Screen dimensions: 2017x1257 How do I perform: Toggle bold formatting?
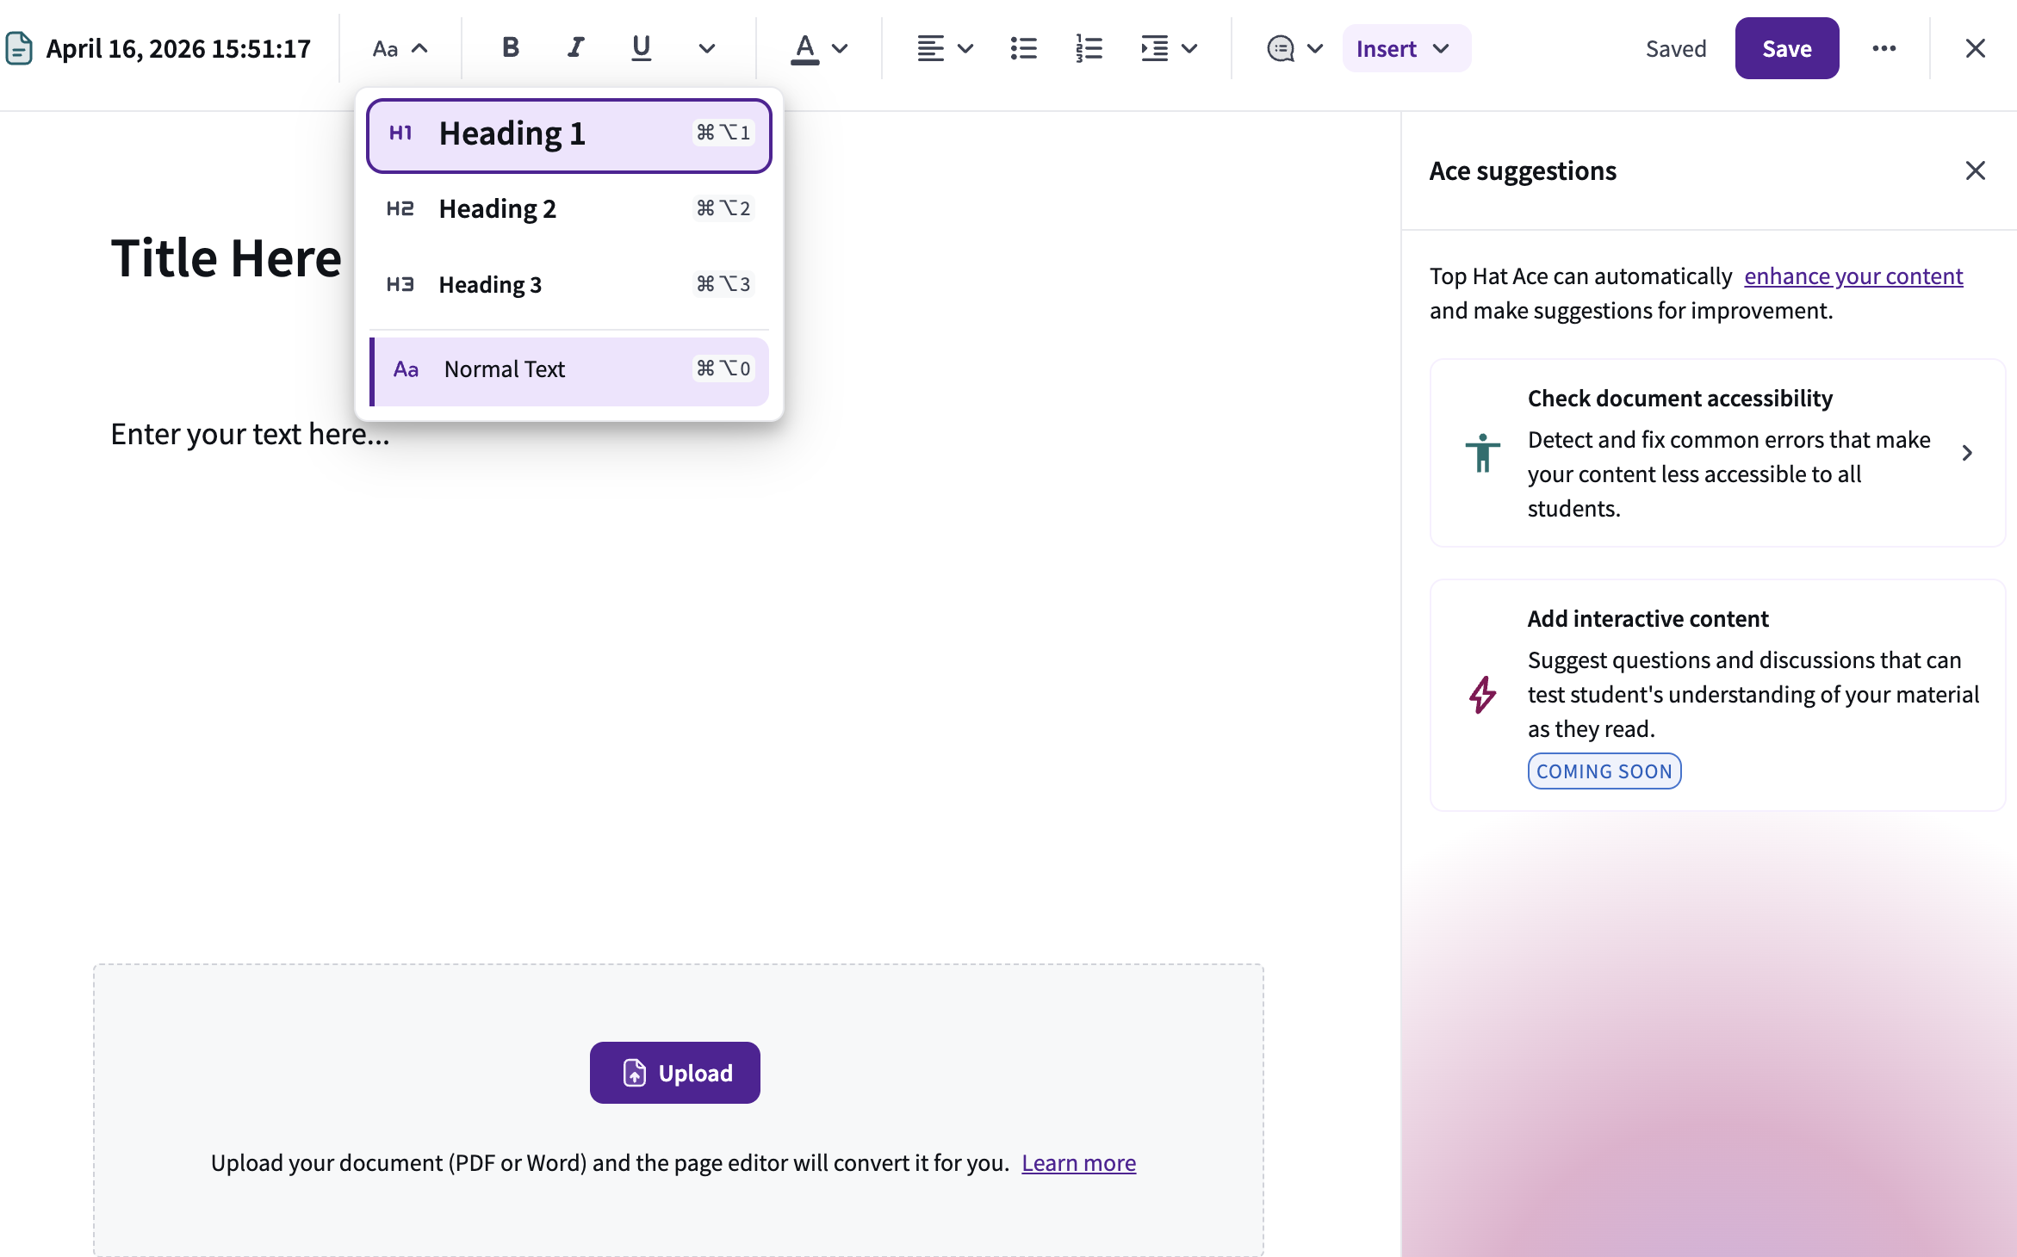[x=511, y=48]
